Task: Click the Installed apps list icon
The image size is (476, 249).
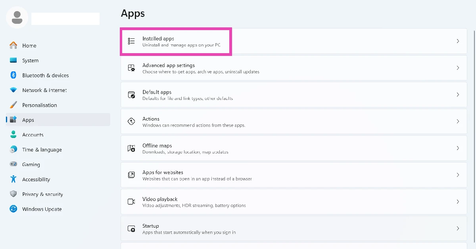Action: [131, 41]
